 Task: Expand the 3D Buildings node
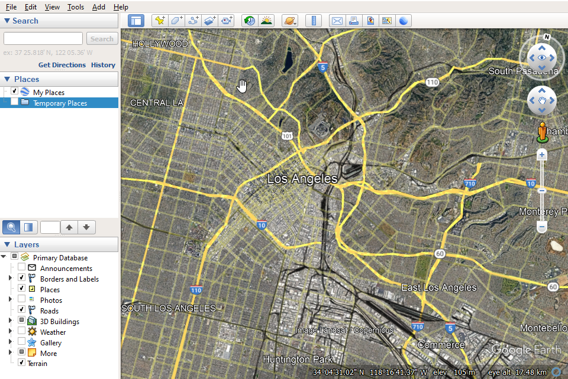click(10, 321)
